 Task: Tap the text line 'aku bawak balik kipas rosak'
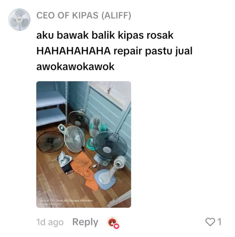(x=105, y=35)
